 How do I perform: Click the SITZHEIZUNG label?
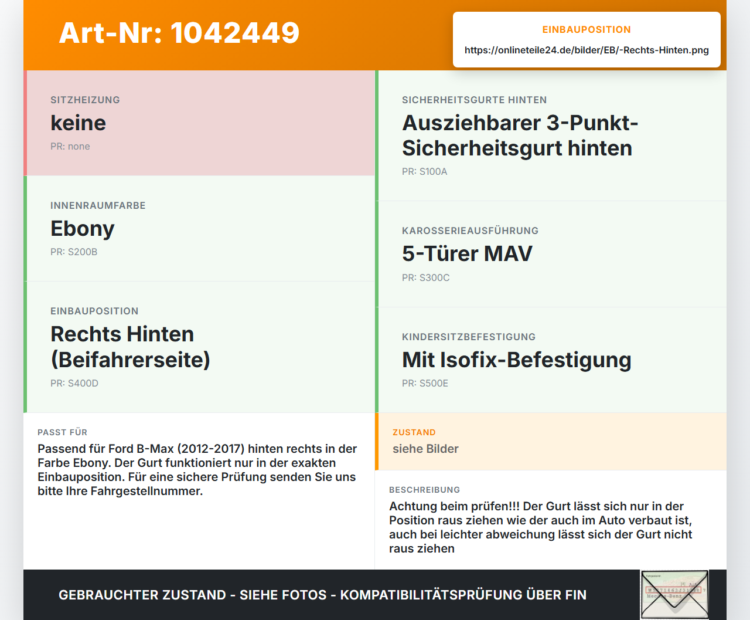(x=85, y=100)
